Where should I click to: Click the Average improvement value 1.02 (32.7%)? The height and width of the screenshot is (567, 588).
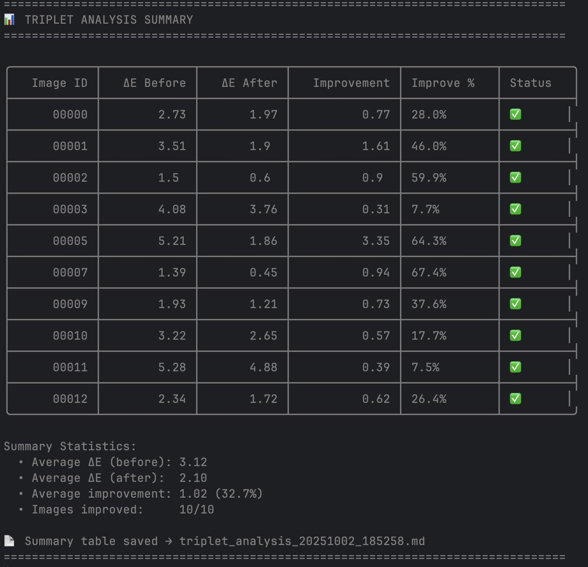pos(221,494)
